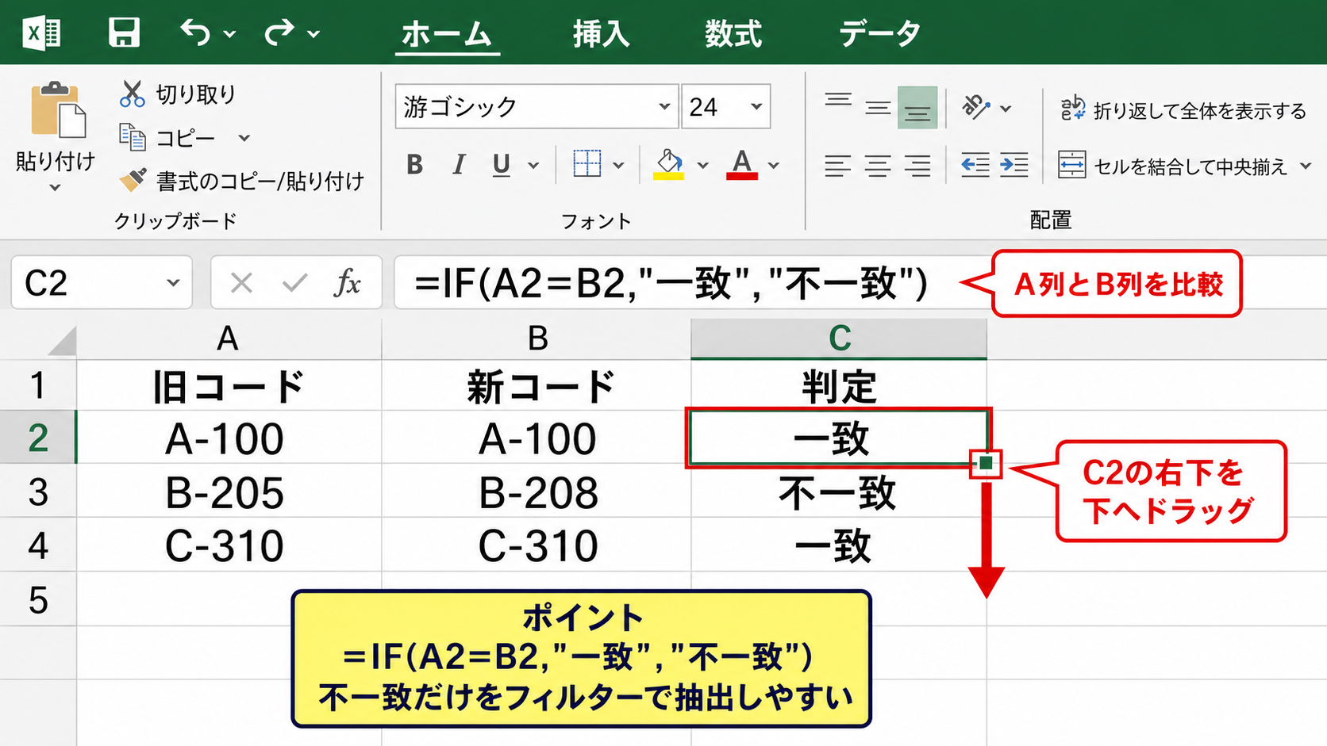This screenshot has height=746, width=1327.
Task: Click the text orientation icon
Action: coord(975,107)
